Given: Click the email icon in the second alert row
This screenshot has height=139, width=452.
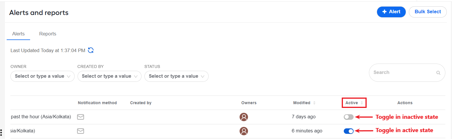Looking at the screenshot, I should point(80,131).
